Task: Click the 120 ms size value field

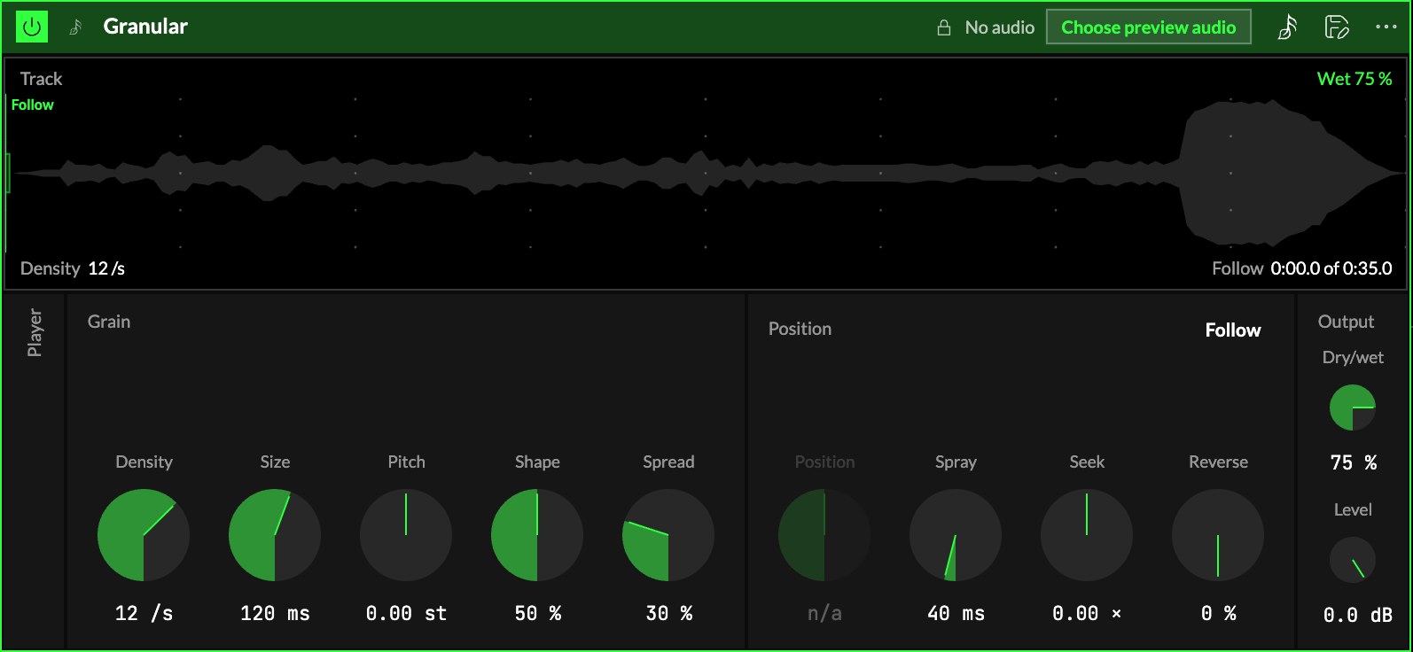Action: click(x=275, y=613)
